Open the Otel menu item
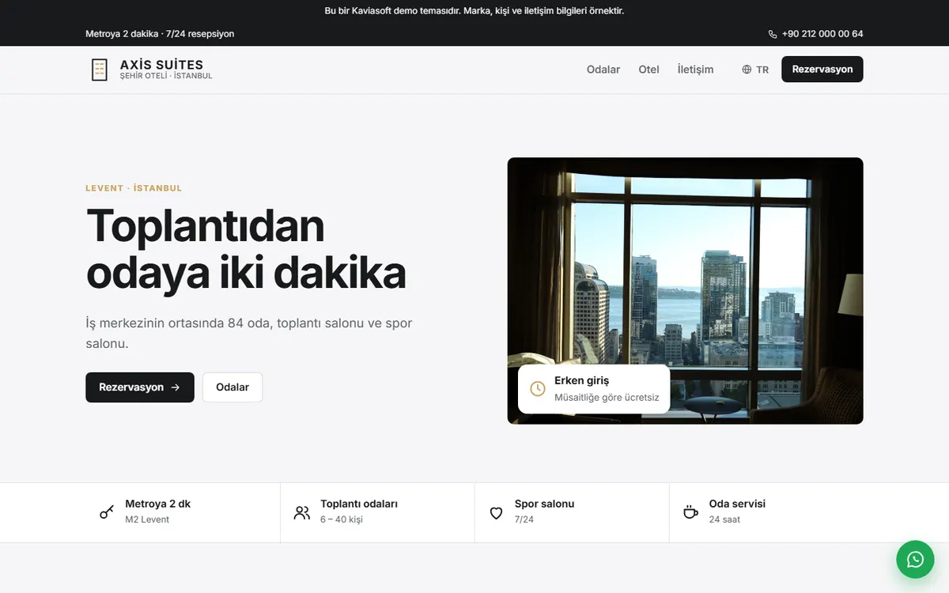Screen dimensions: 949x593 649,70
